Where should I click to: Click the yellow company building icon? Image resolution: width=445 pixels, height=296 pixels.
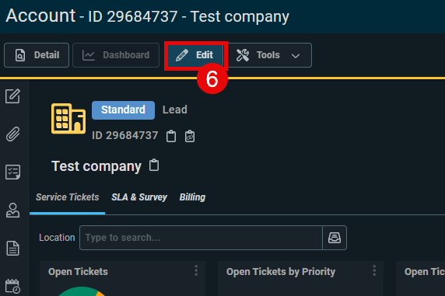click(68, 119)
